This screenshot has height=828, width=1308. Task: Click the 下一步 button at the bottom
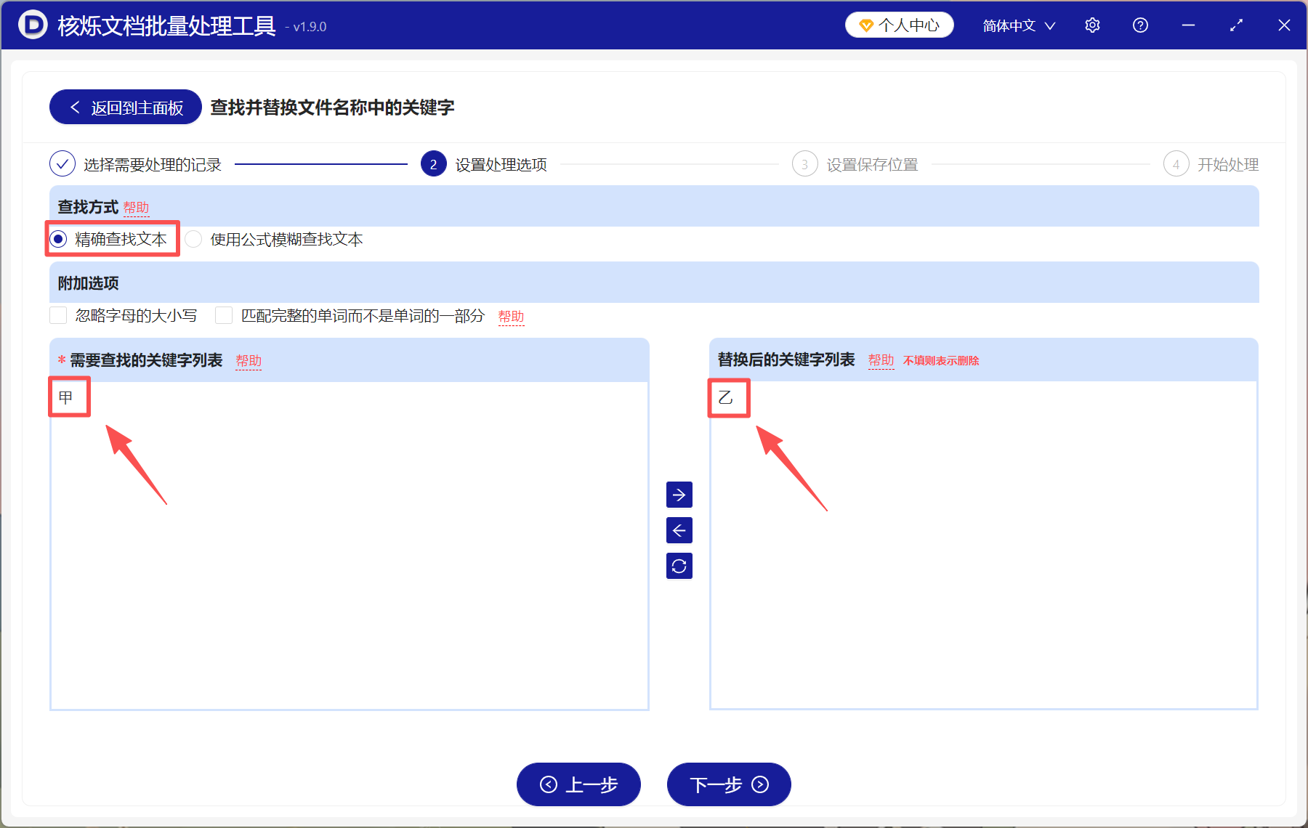click(x=728, y=784)
